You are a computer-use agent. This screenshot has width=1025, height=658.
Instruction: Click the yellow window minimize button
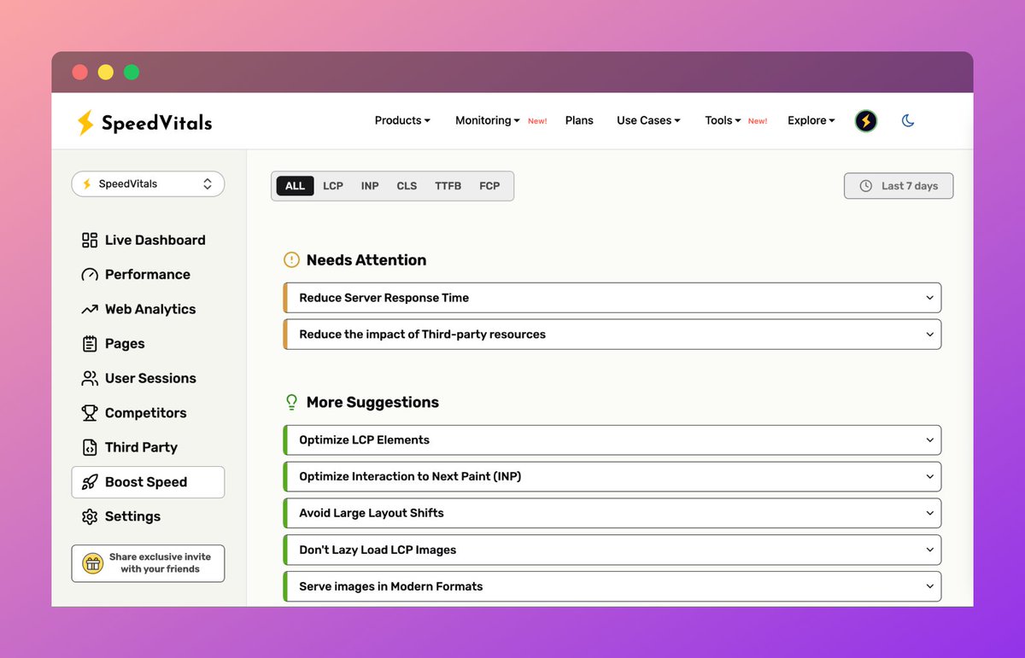[106, 73]
